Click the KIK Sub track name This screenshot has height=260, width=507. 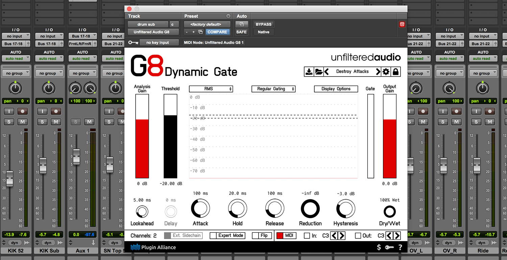(x=49, y=251)
